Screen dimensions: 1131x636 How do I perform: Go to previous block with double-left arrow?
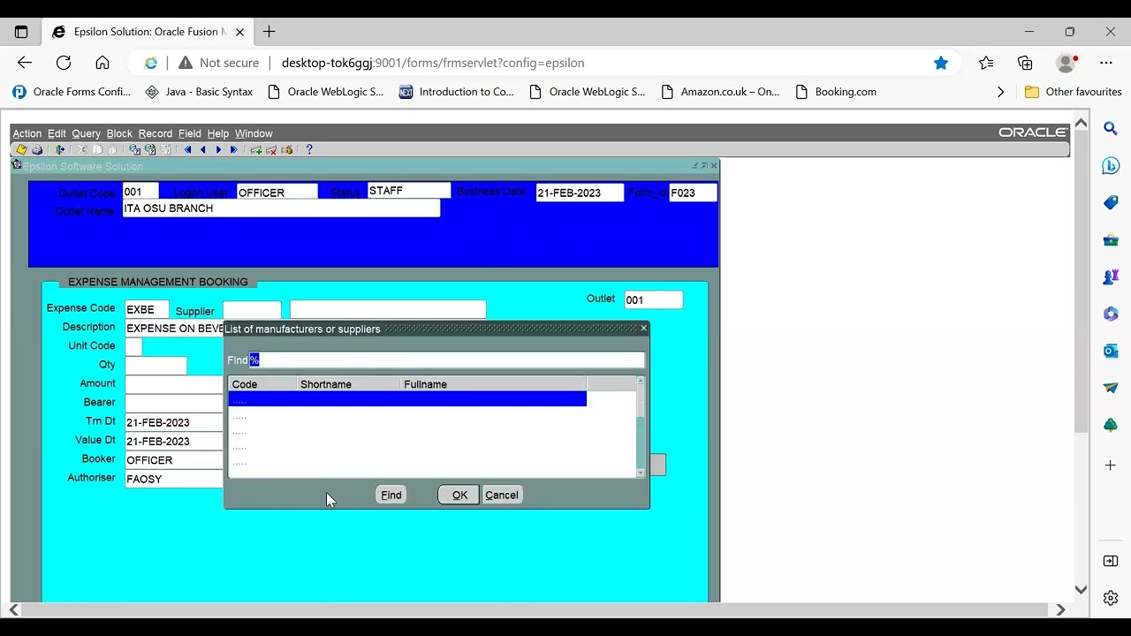click(187, 150)
